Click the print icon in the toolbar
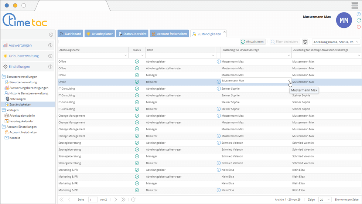The width and height of the screenshot is (362, 204). 305,42
